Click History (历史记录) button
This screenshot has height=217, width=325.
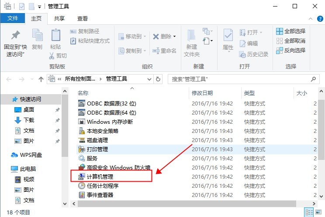click(x=253, y=54)
